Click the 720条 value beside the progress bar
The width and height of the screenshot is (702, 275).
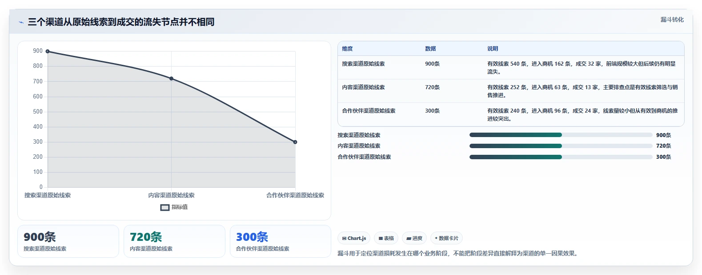(664, 146)
